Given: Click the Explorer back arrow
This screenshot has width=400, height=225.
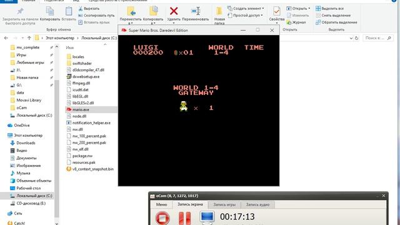Looking at the screenshot, I should [x=6, y=38].
